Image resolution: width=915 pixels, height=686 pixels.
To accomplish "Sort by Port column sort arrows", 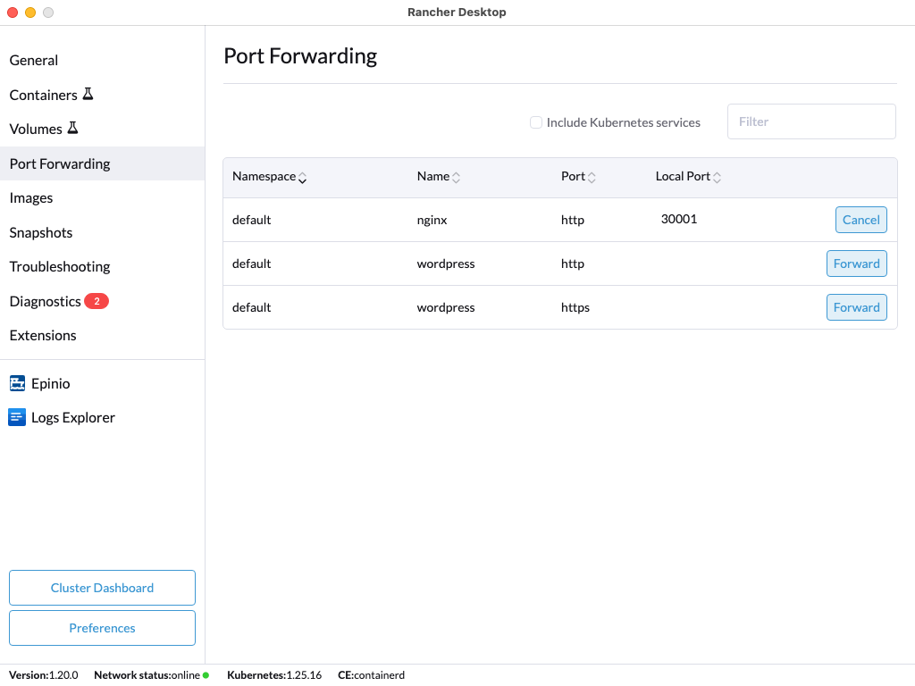I will [x=592, y=178].
